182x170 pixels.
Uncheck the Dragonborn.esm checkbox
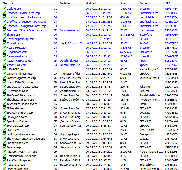[x=4, y=52]
